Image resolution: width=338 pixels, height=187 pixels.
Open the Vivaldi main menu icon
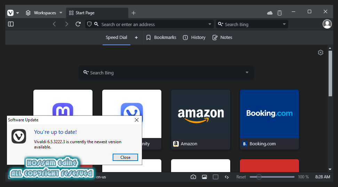[x=10, y=13]
